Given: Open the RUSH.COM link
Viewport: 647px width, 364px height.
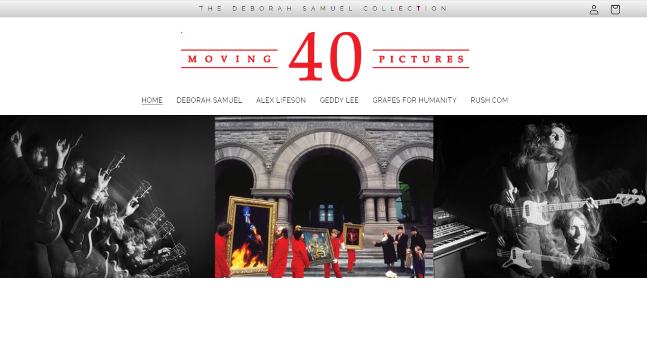Looking at the screenshot, I should 489,100.
